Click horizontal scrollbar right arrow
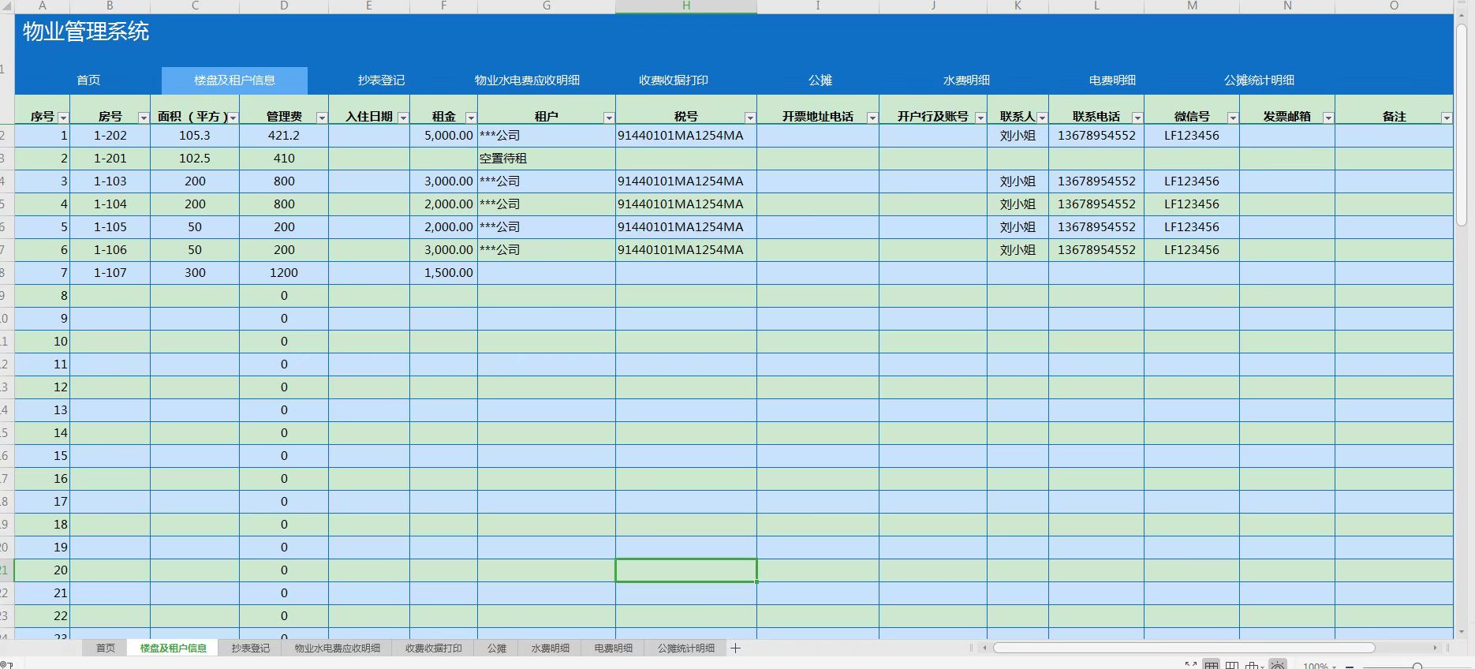The width and height of the screenshot is (1475, 669). (x=1435, y=648)
